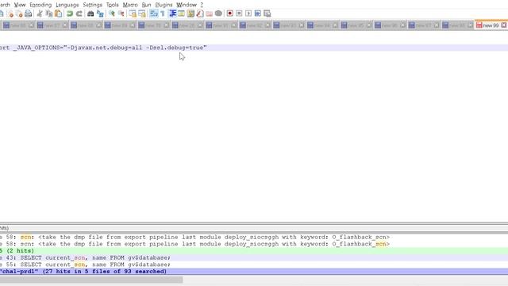Select Line 55 SELECT current_scn result
The height and width of the screenshot is (286, 508).
pyautogui.click(x=254, y=265)
